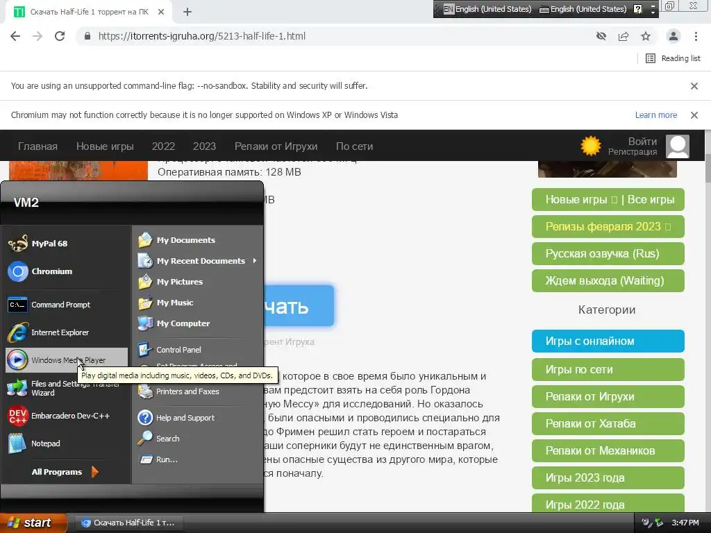The width and height of the screenshot is (711, 533).
Task: Open My Documents folder
Action: [x=197, y=239]
